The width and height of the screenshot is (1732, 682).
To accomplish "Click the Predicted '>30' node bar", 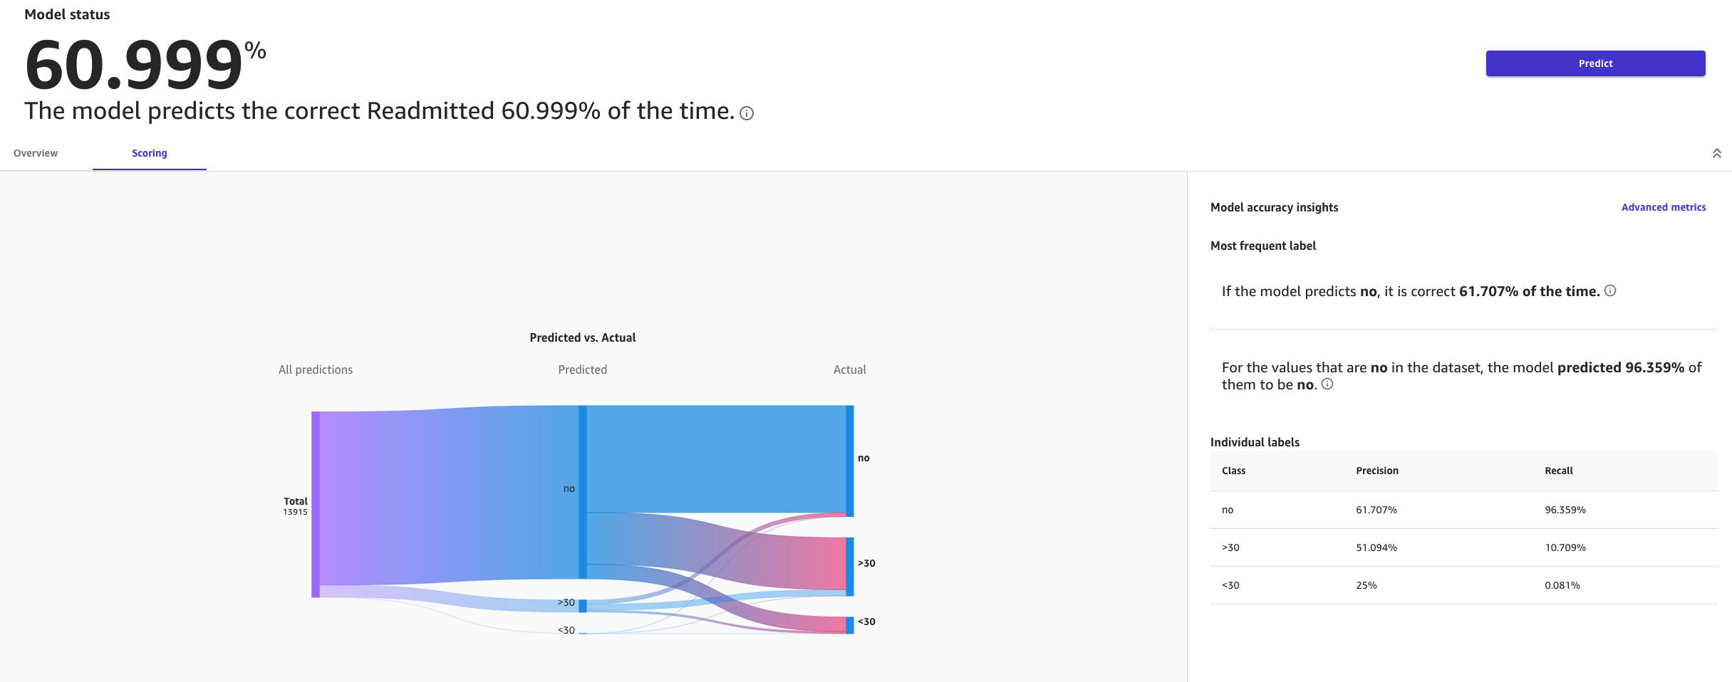I will pos(583,606).
